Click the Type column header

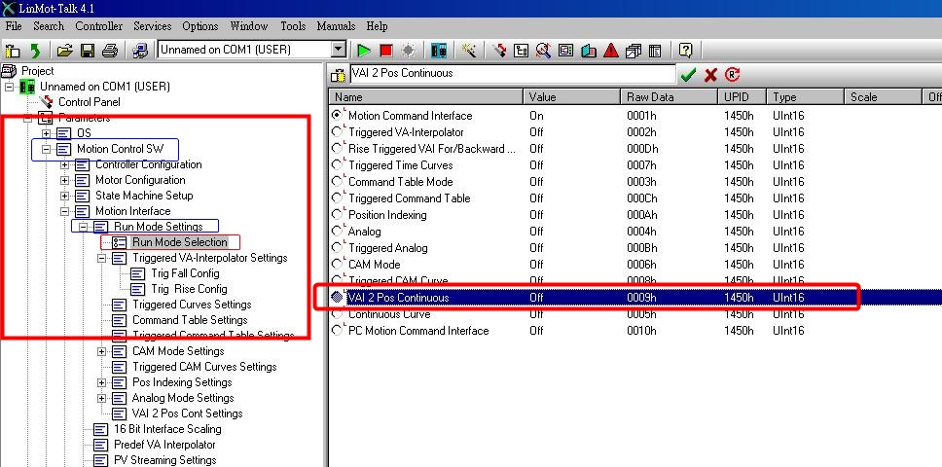[x=805, y=96]
